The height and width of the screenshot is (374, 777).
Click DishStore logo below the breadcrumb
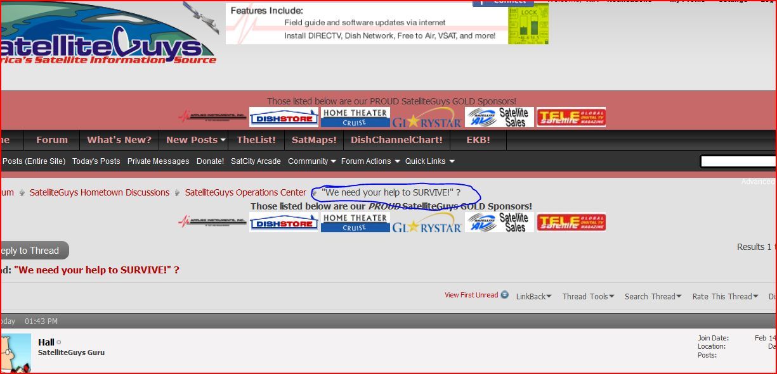click(284, 223)
